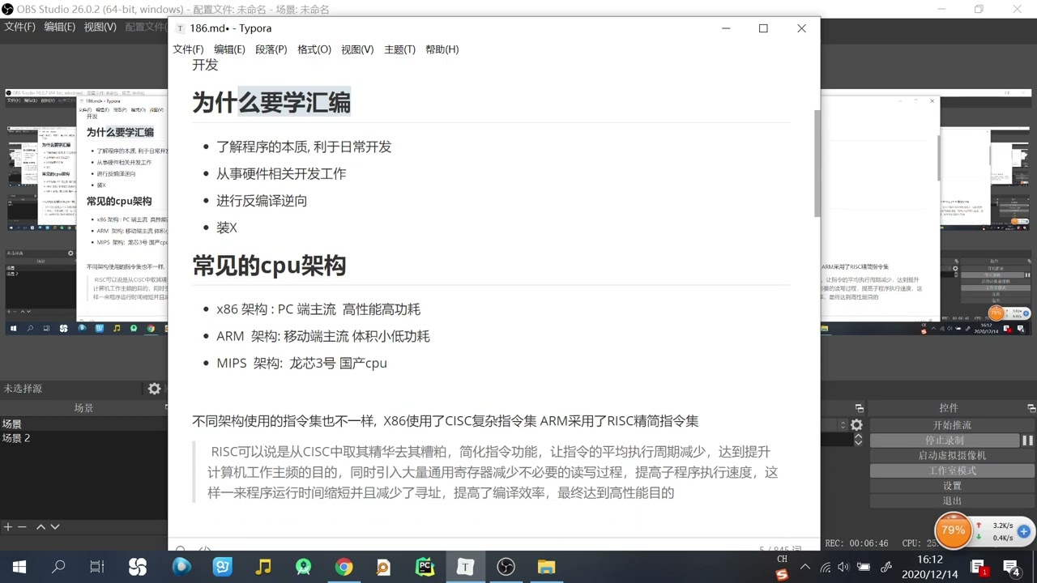Image resolution: width=1037 pixels, height=583 pixels.
Task: Open the Windows Start menu
Action: [19, 567]
